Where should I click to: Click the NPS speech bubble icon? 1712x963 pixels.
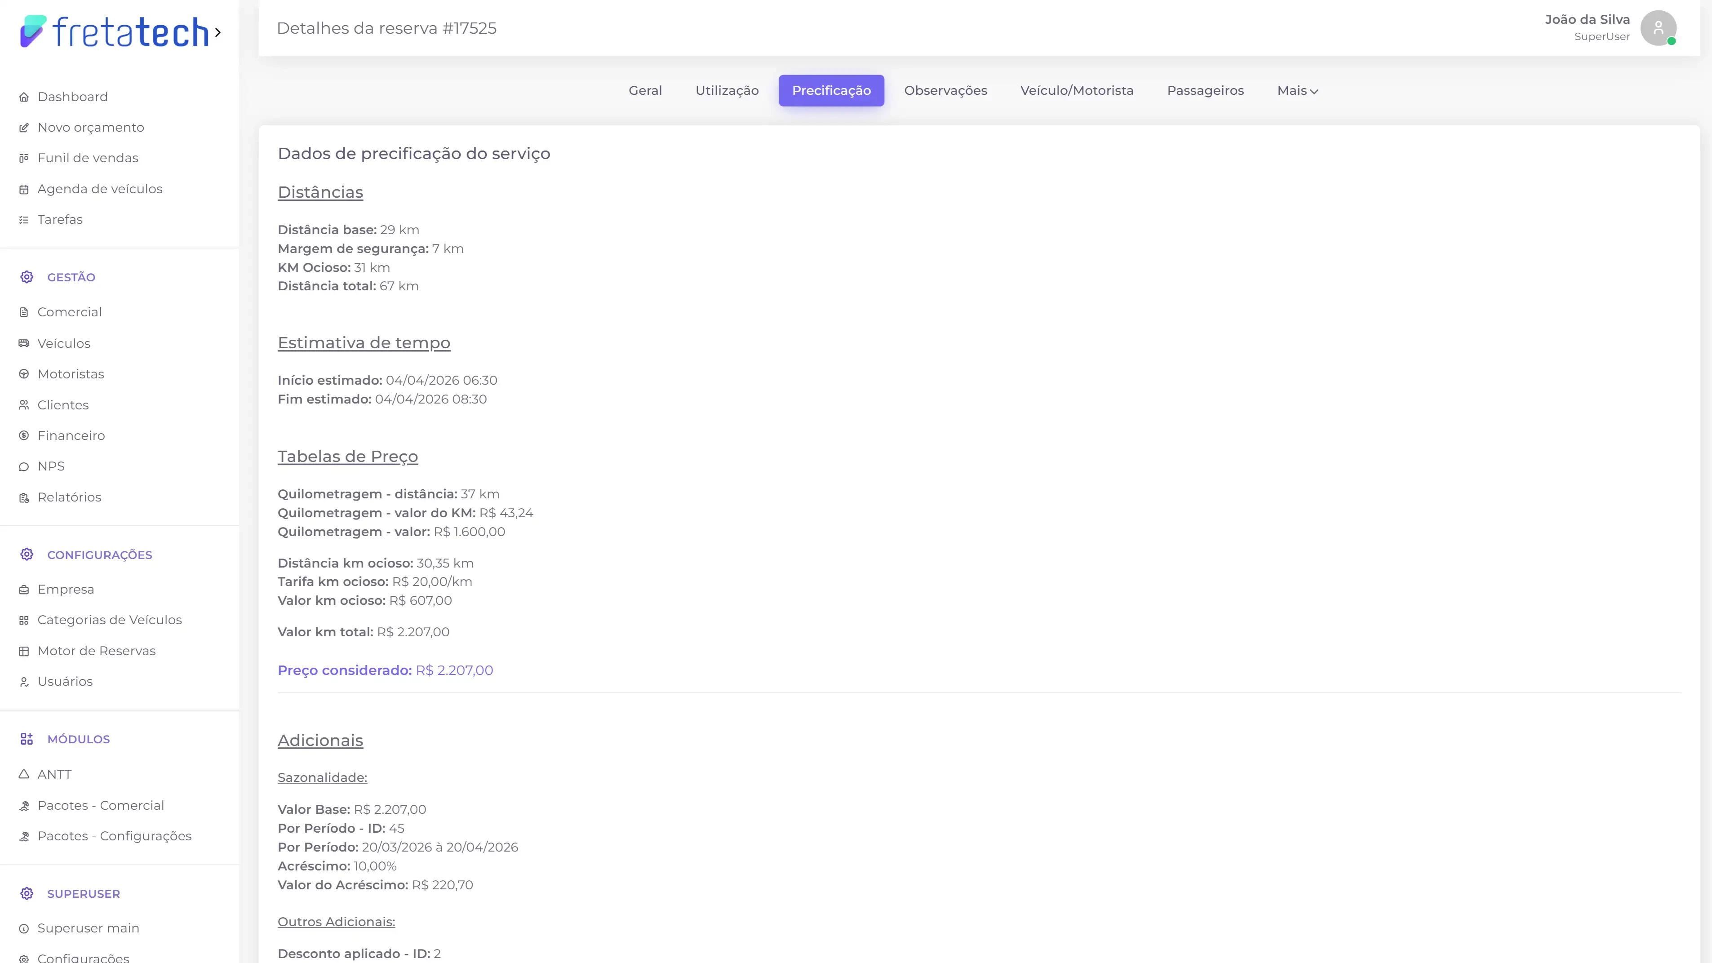(x=24, y=466)
